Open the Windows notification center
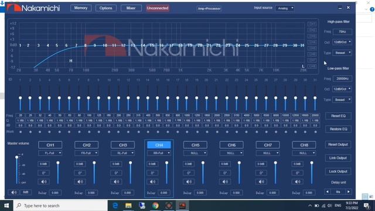Image resolution: width=375 pixels, height=211 pixels. pos(366,206)
